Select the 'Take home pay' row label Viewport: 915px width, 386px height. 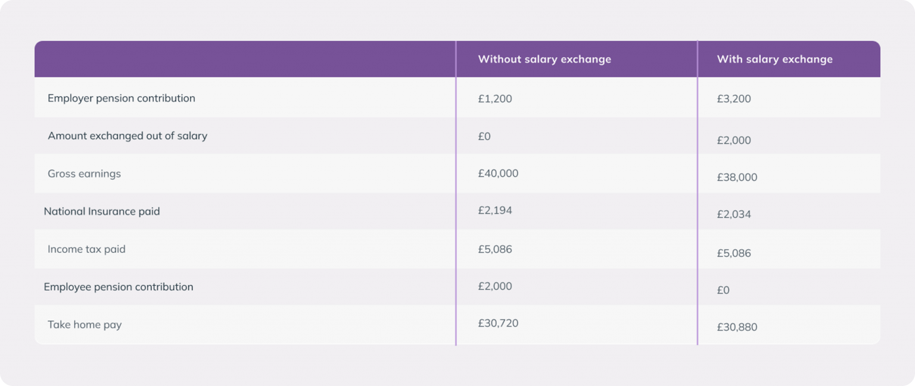pos(85,325)
